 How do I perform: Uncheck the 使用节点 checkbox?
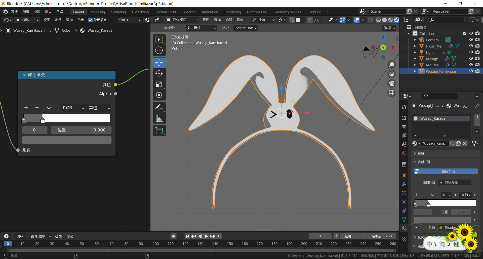click(91, 20)
